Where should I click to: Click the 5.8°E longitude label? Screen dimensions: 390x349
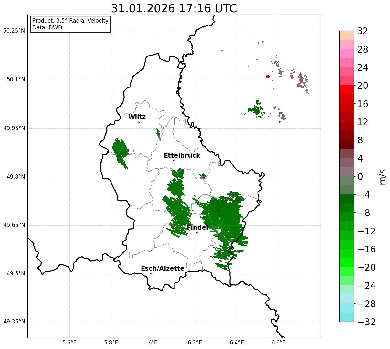pyautogui.click(x=111, y=343)
